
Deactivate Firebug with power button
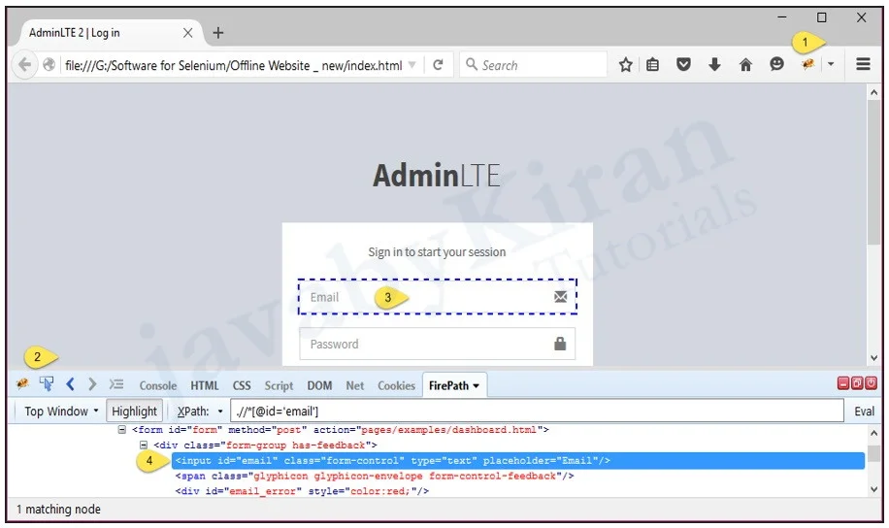871,383
